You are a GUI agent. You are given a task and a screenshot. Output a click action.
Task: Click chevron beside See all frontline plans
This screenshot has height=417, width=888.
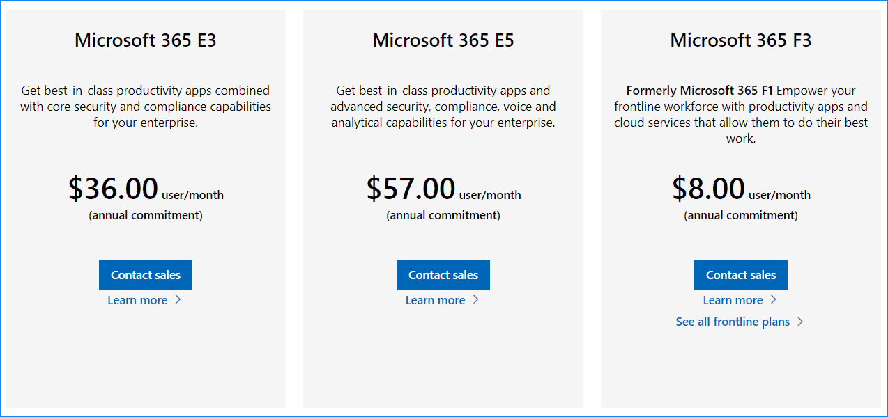tap(802, 322)
